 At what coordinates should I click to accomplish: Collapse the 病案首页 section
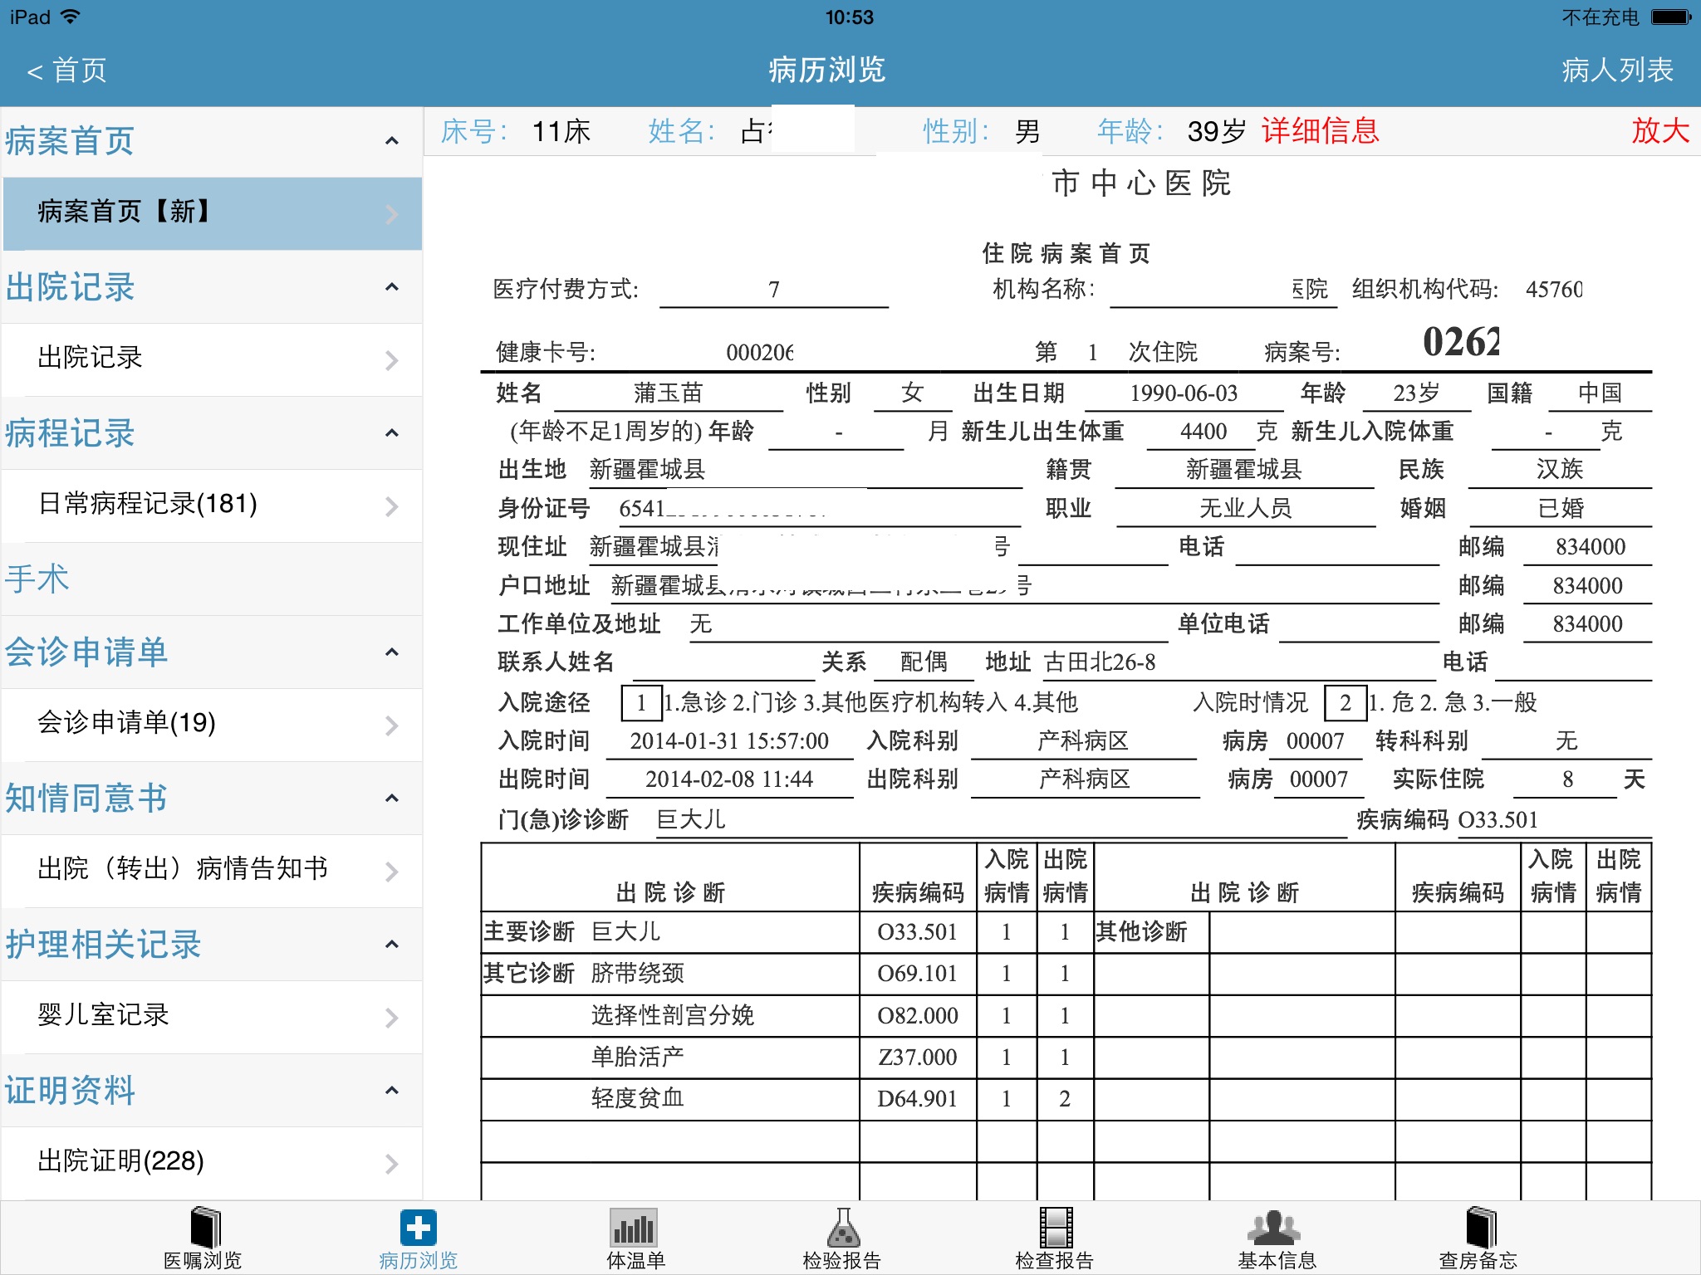(392, 141)
